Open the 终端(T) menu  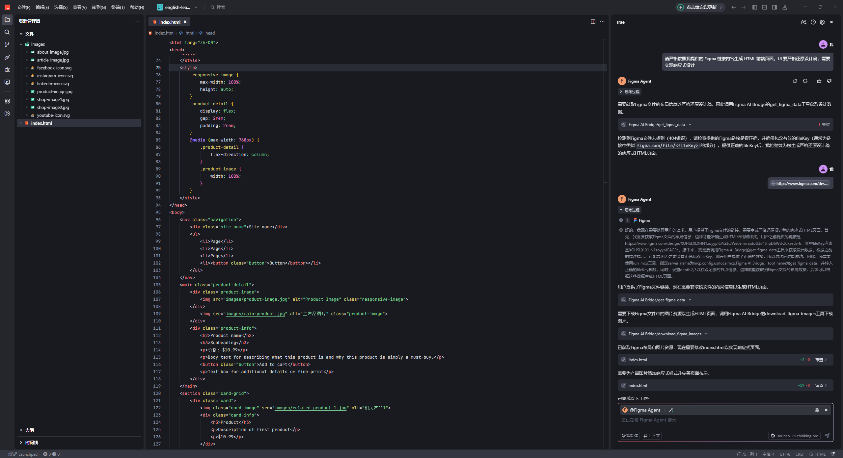click(x=118, y=7)
